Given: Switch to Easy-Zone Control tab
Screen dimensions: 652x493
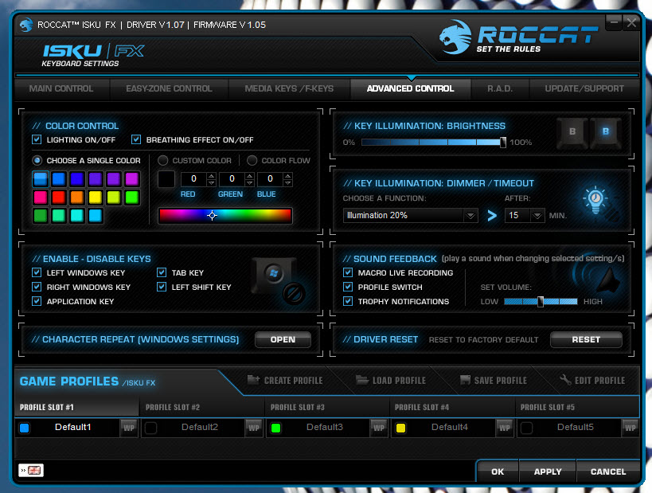Looking at the screenshot, I should tap(169, 88).
